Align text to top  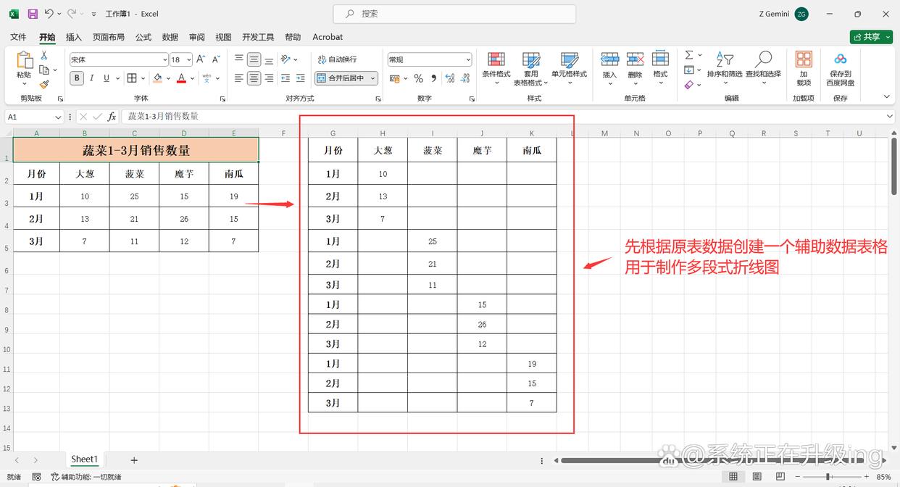tap(239, 59)
